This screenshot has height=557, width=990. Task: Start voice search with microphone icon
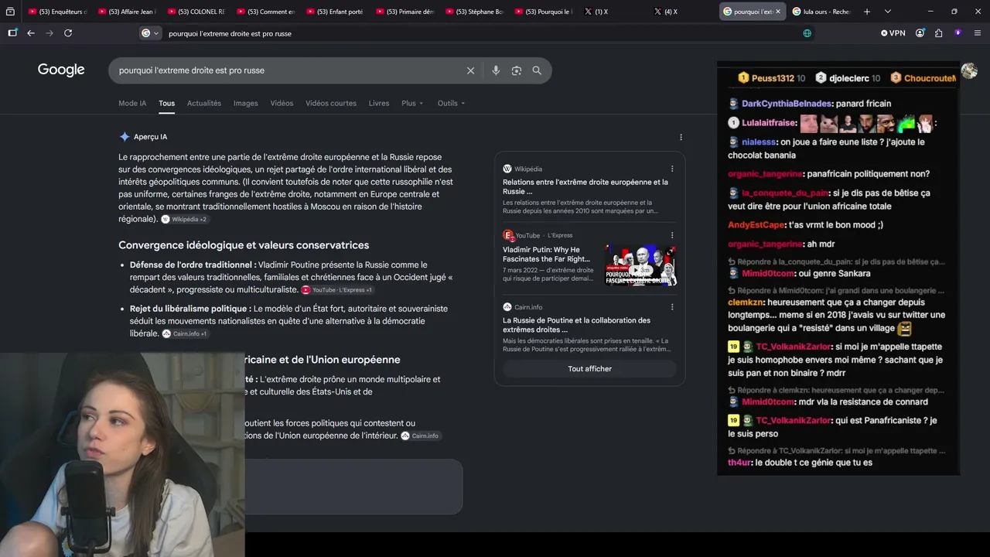point(496,70)
